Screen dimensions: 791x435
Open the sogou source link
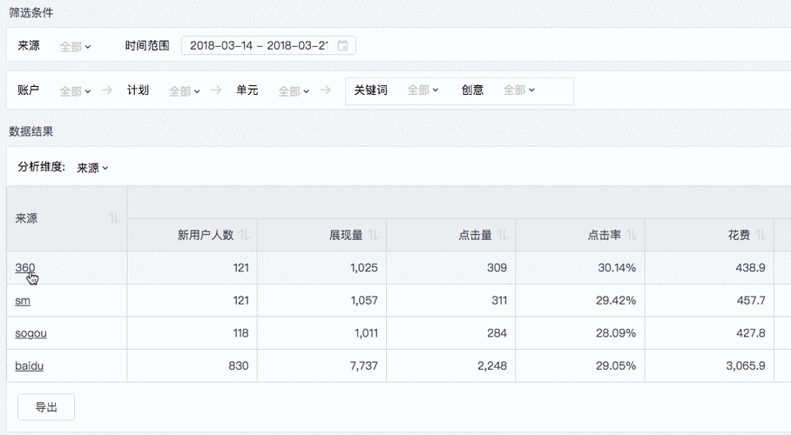tap(30, 333)
